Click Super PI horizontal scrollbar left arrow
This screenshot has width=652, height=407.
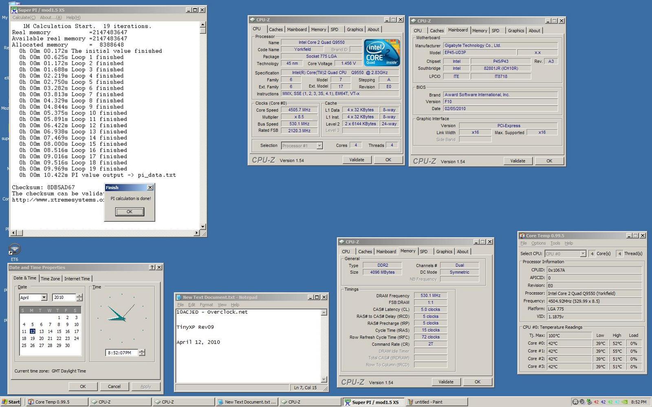(13, 233)
